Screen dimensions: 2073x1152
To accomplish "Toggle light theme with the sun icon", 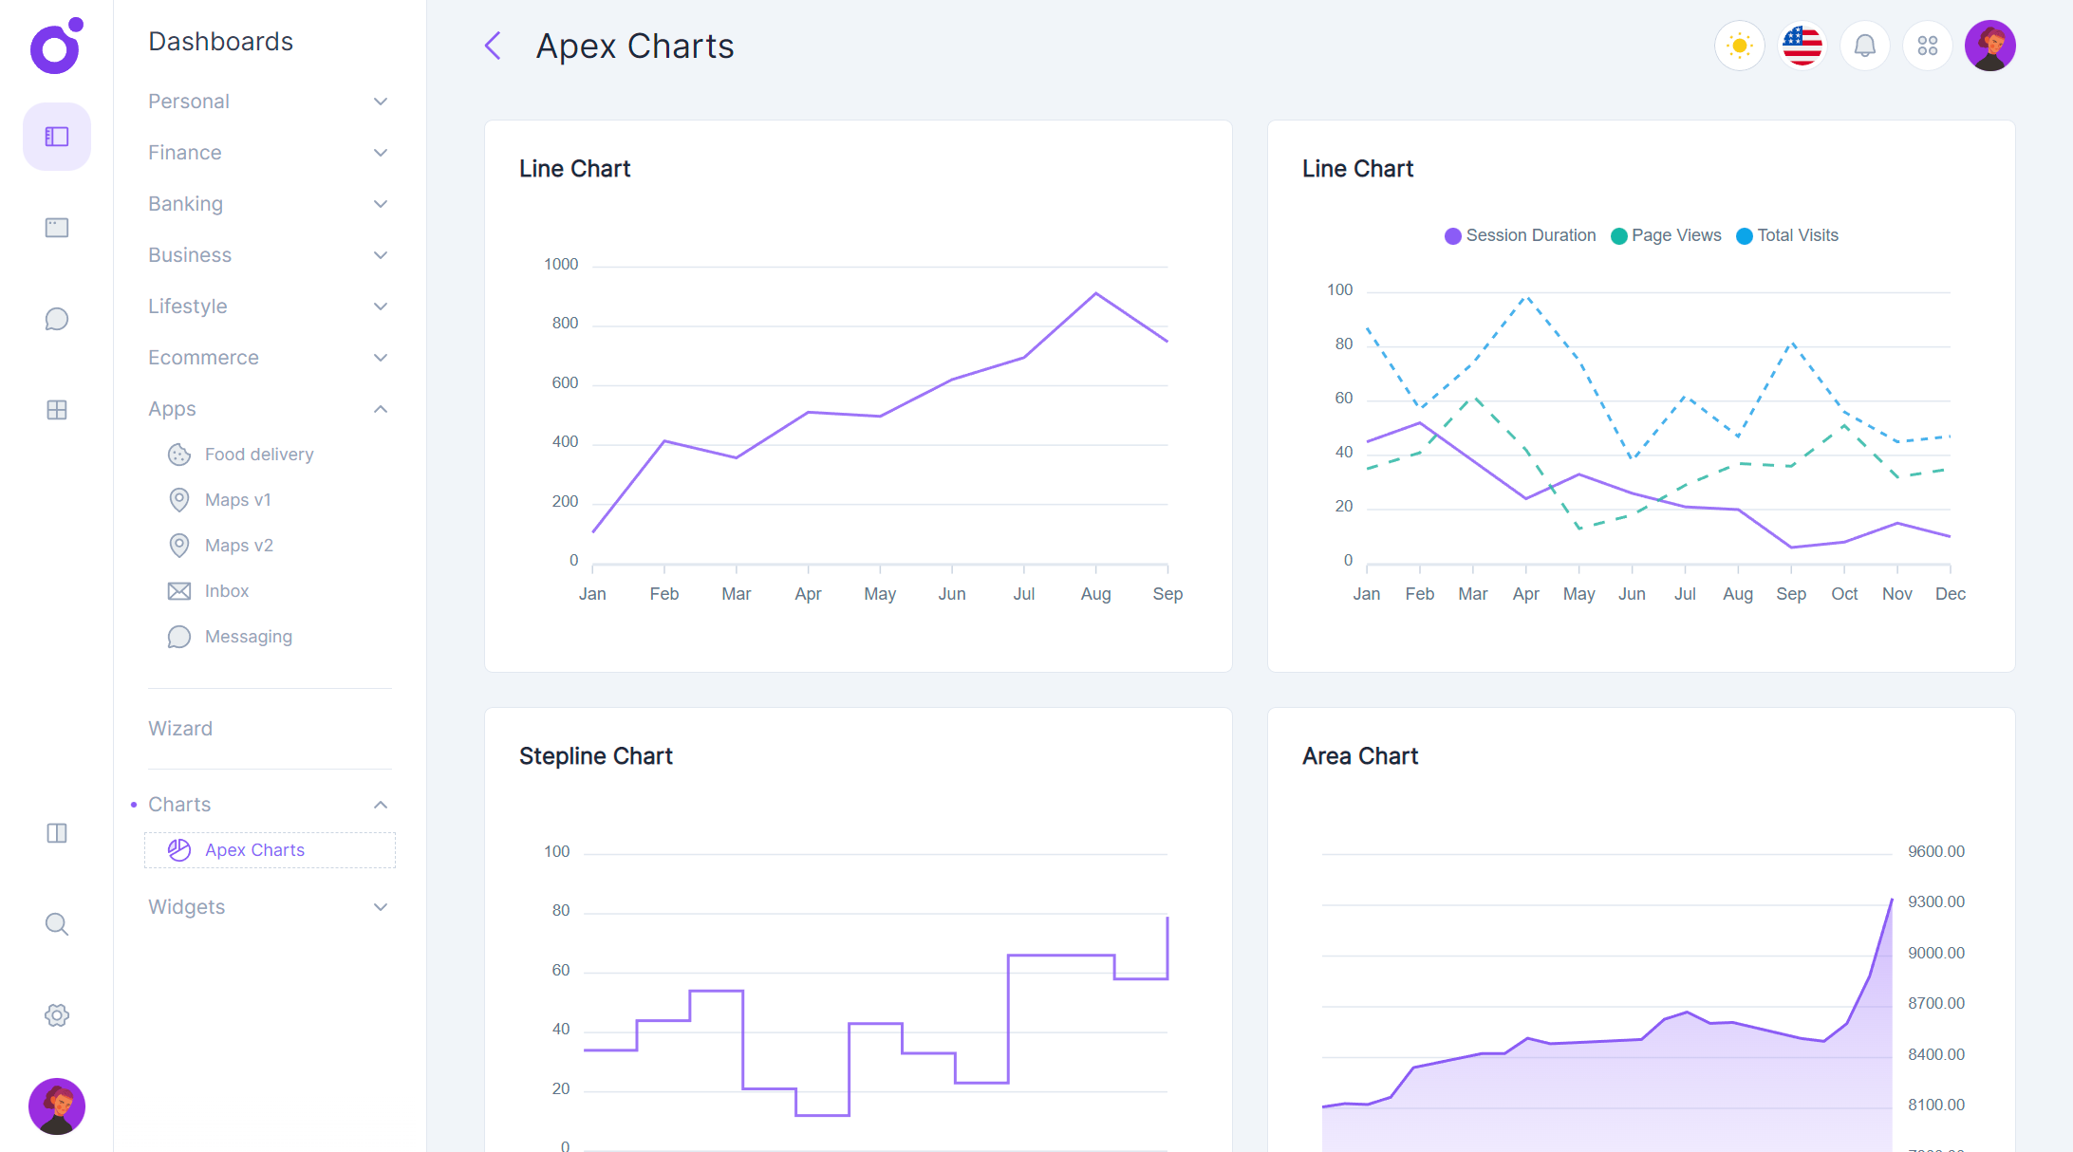I will 1739,45.
